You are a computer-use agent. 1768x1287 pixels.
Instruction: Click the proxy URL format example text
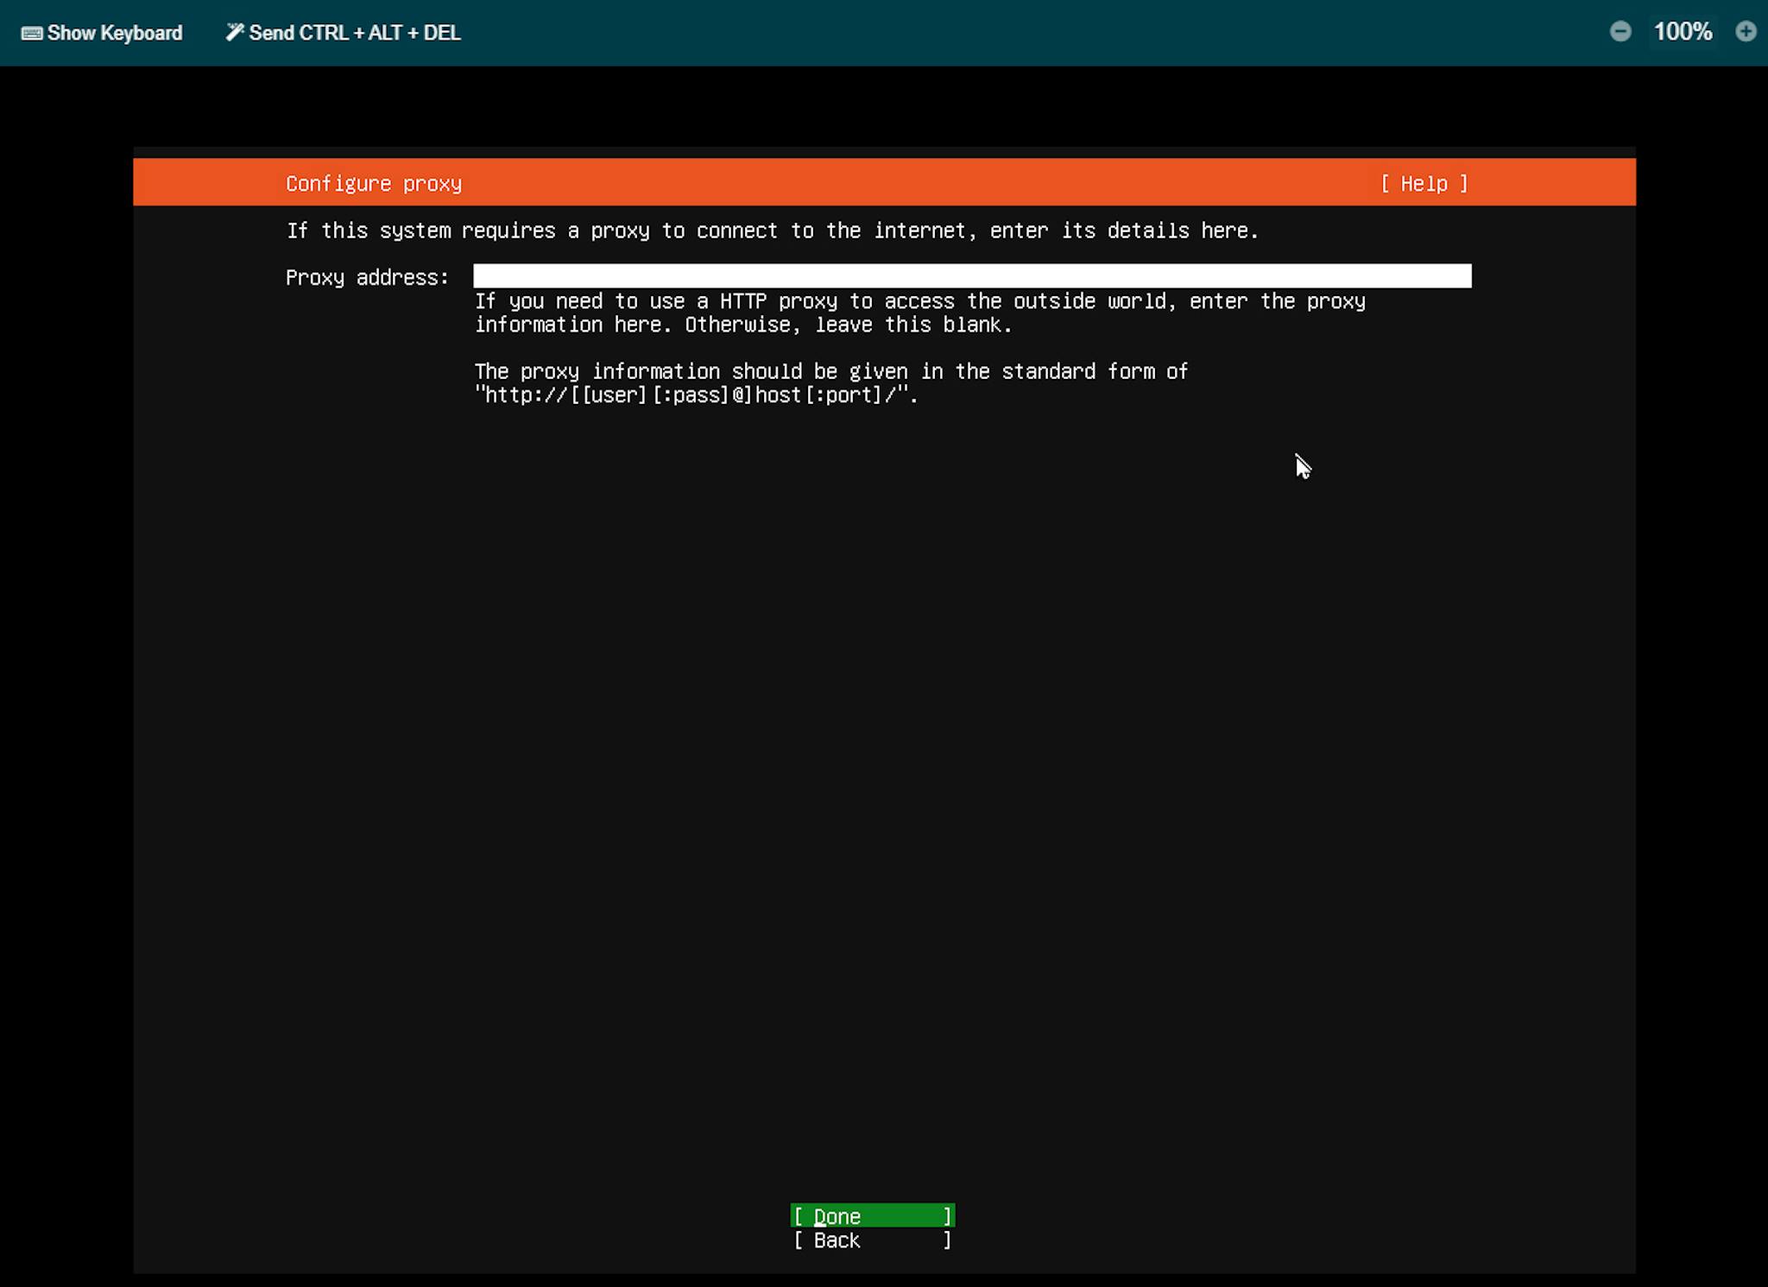point(695,395)
